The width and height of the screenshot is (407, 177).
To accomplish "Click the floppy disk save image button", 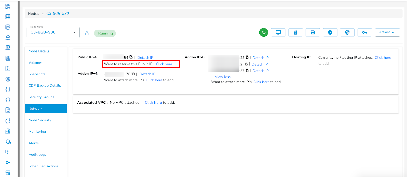I will (x=313, y=32).
